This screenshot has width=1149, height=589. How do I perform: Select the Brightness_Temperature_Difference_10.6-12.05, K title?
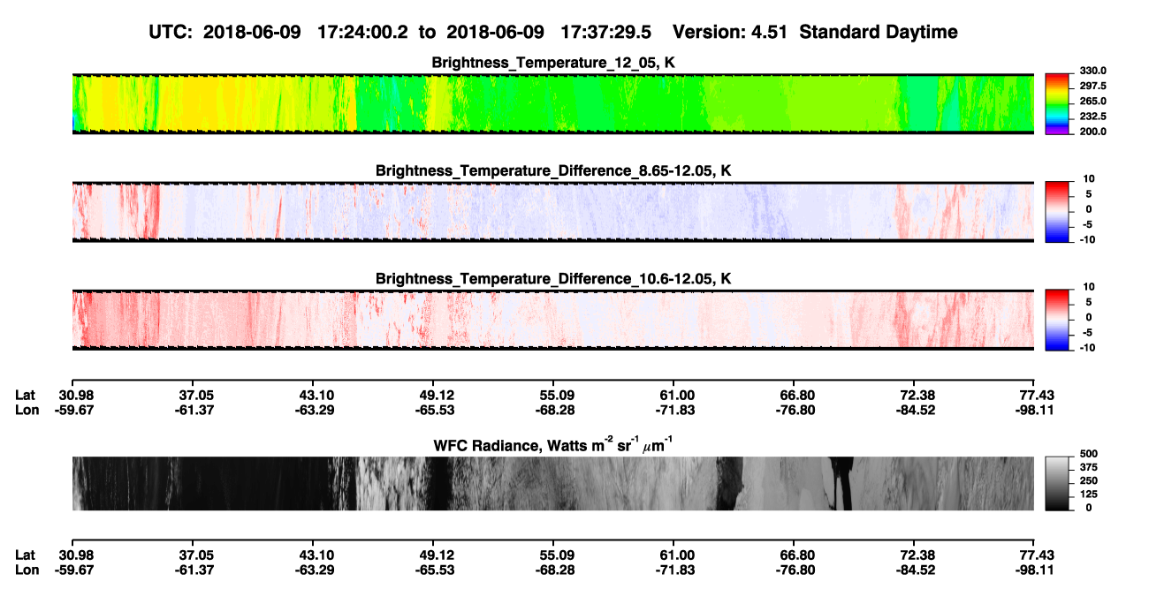point(553,279)
